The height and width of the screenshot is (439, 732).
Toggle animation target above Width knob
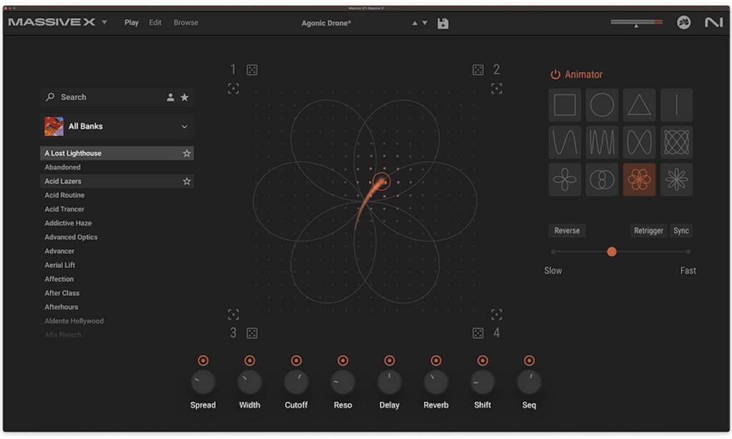[x=249, y=360]
